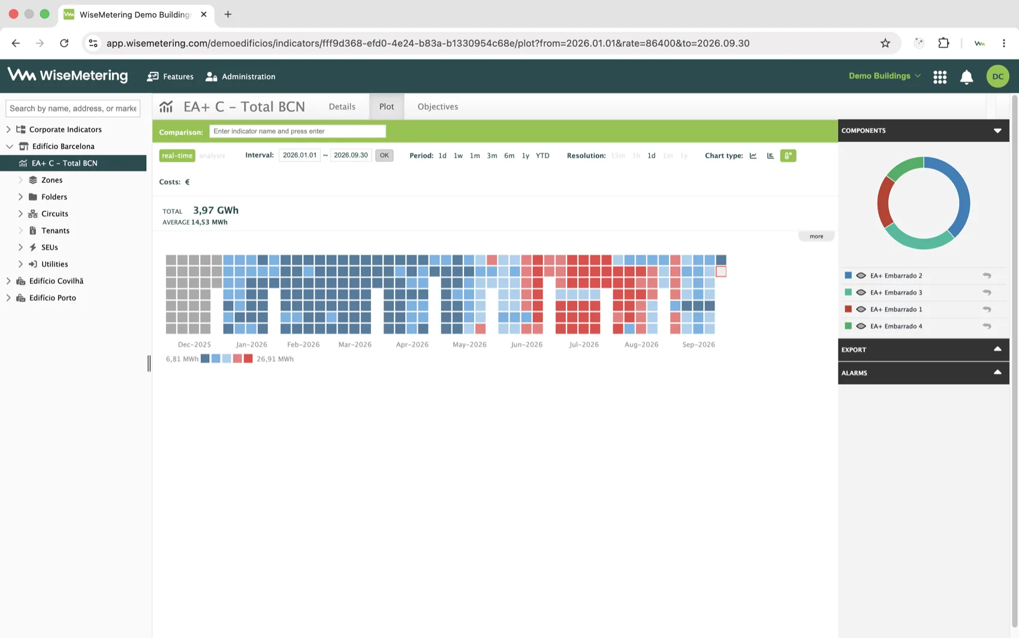Expand Corporate Indicators tree node
Screen dimensions: 1019x638
click(x=8, y=129)
